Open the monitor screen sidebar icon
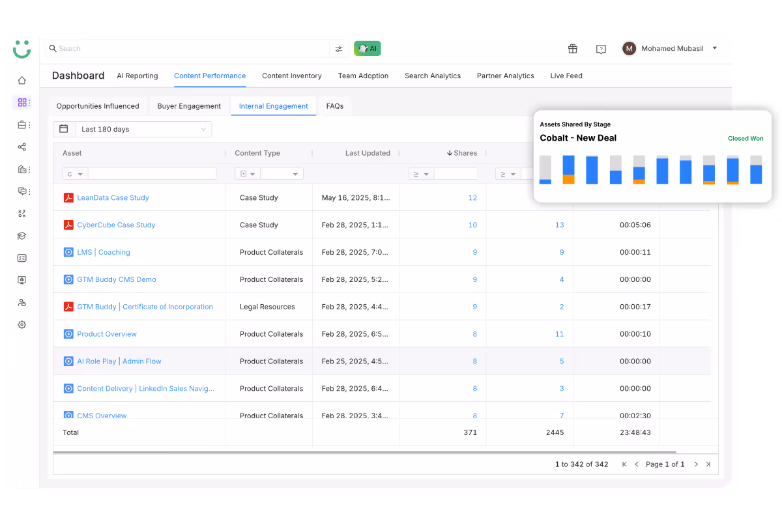The width and height of the screenshot is (782, 521). pyautogui.click(x=22, y=280)
